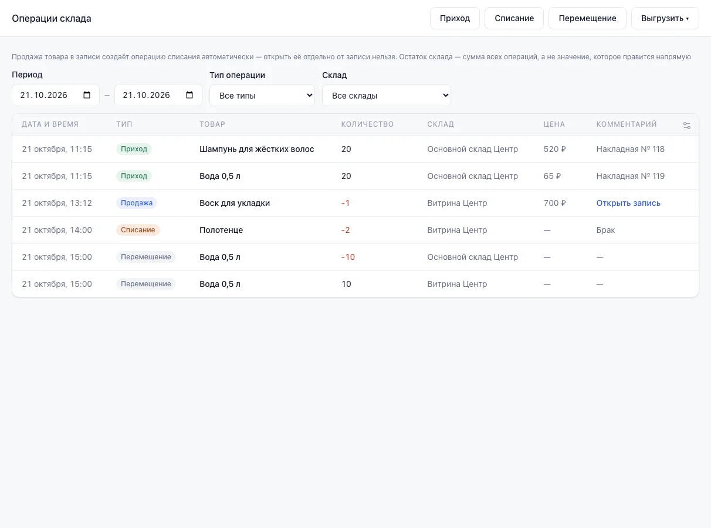The height and width of the screenshot is (528, 711).
Task: Click Полотенце product name
Action: (x=221, y=230)
